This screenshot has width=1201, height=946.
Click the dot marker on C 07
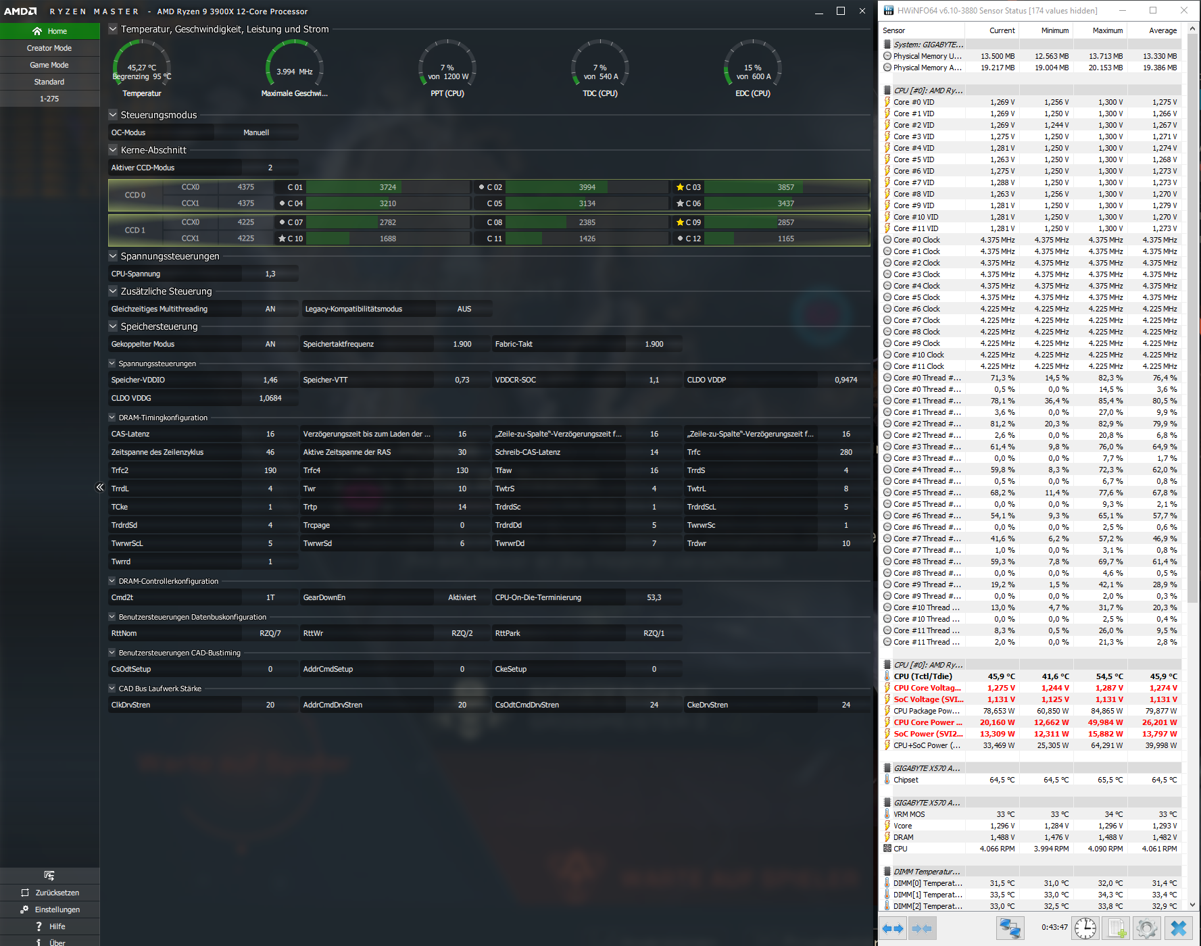click(282, 222)
